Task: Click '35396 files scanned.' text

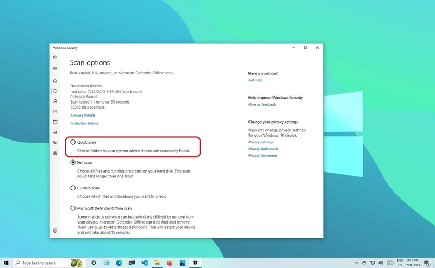Action: tap(88, 107)
